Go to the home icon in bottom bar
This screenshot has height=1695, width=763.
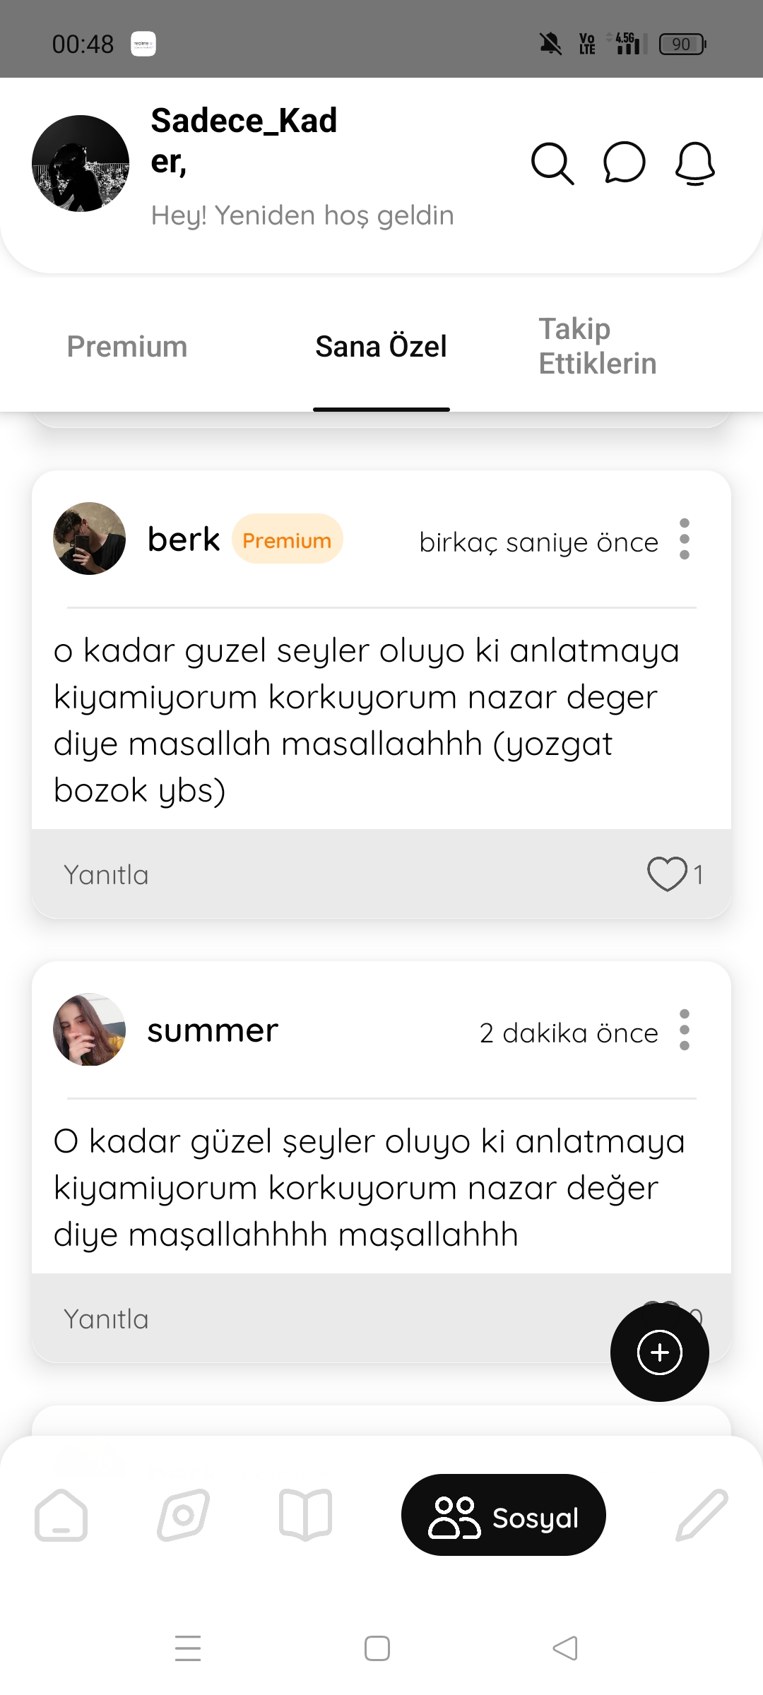click(61, 1515)
